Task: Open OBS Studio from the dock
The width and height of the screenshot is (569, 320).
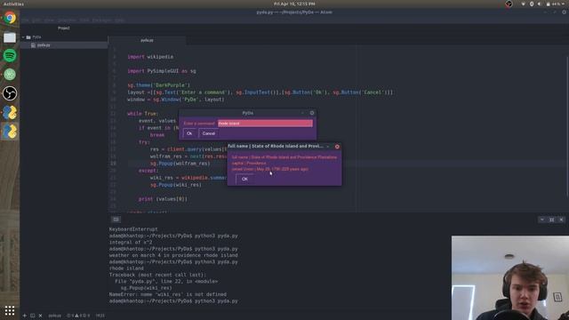Action: point(10,93)
